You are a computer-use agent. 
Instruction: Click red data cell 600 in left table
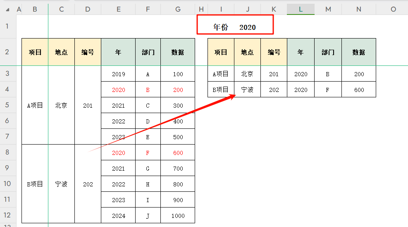click(x=178, y=153)
